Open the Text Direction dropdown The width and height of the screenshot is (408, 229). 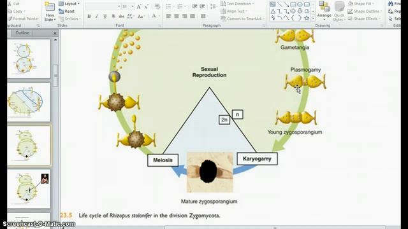click(x=237, y=4)
